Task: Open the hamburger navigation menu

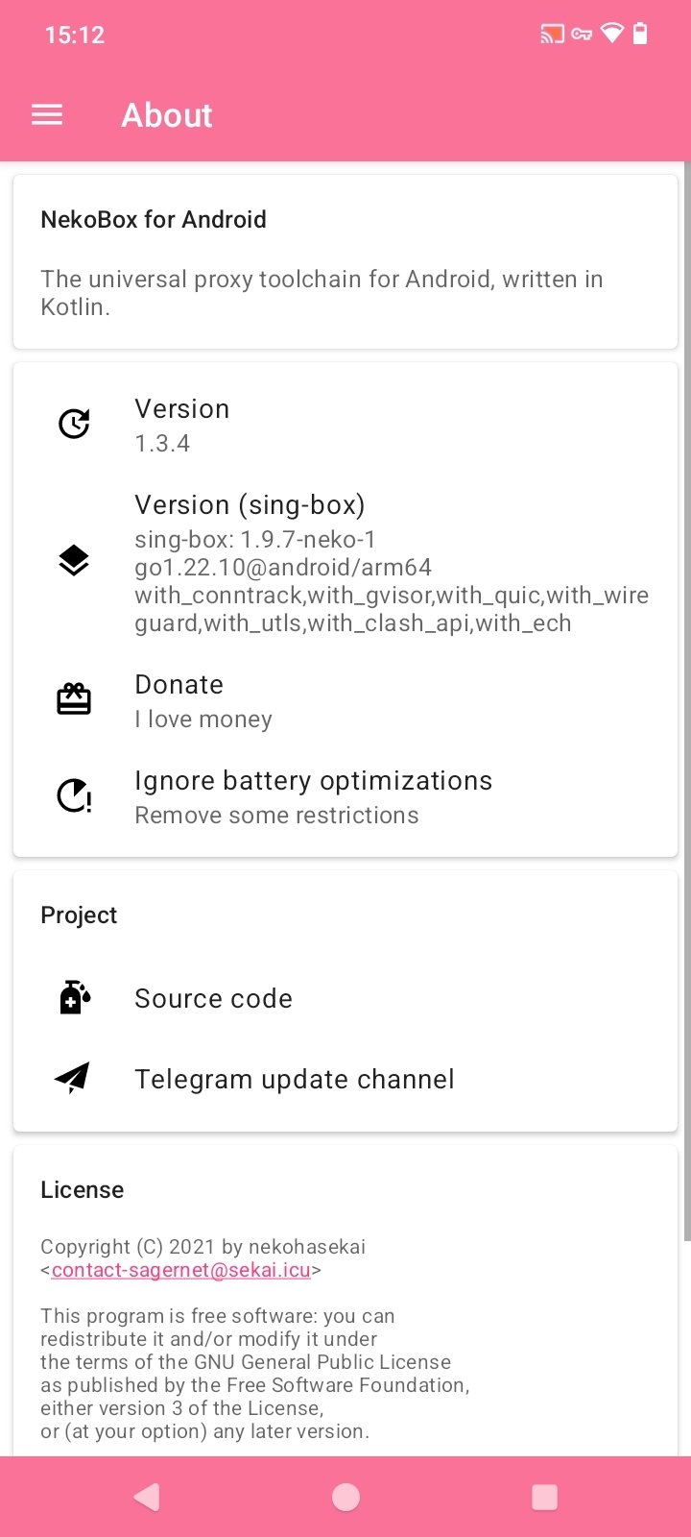Action: (x=47, y=115)
